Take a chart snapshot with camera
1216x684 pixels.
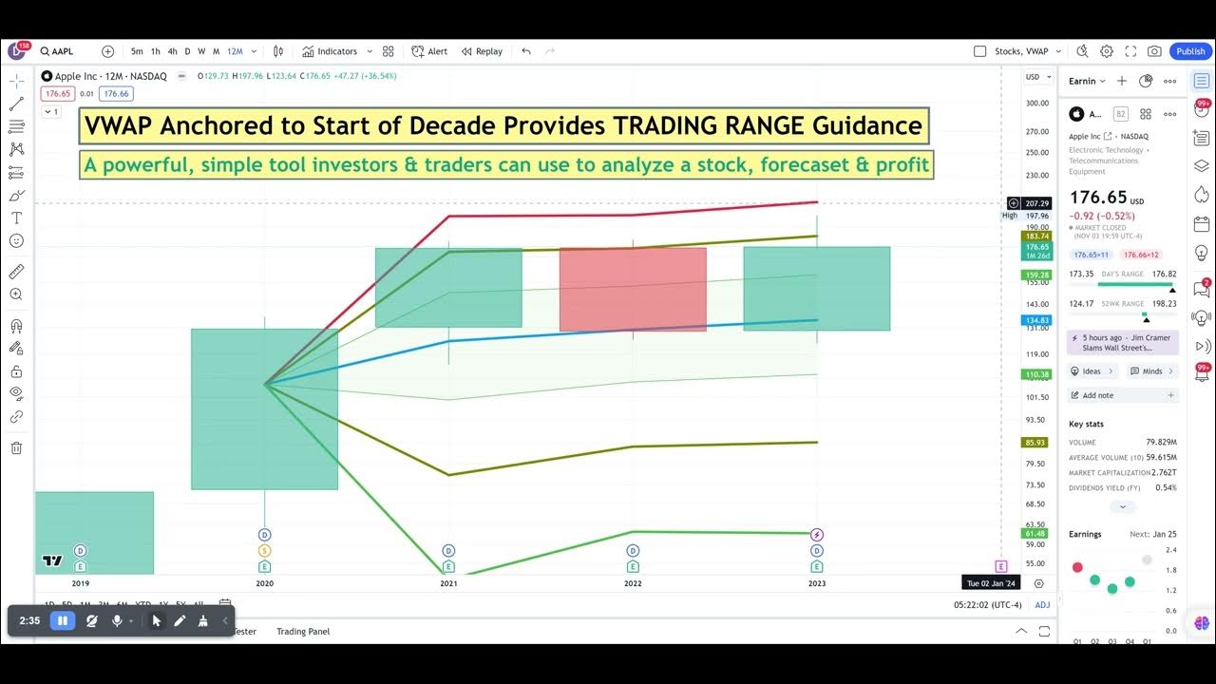click(x=1154, y=51)
